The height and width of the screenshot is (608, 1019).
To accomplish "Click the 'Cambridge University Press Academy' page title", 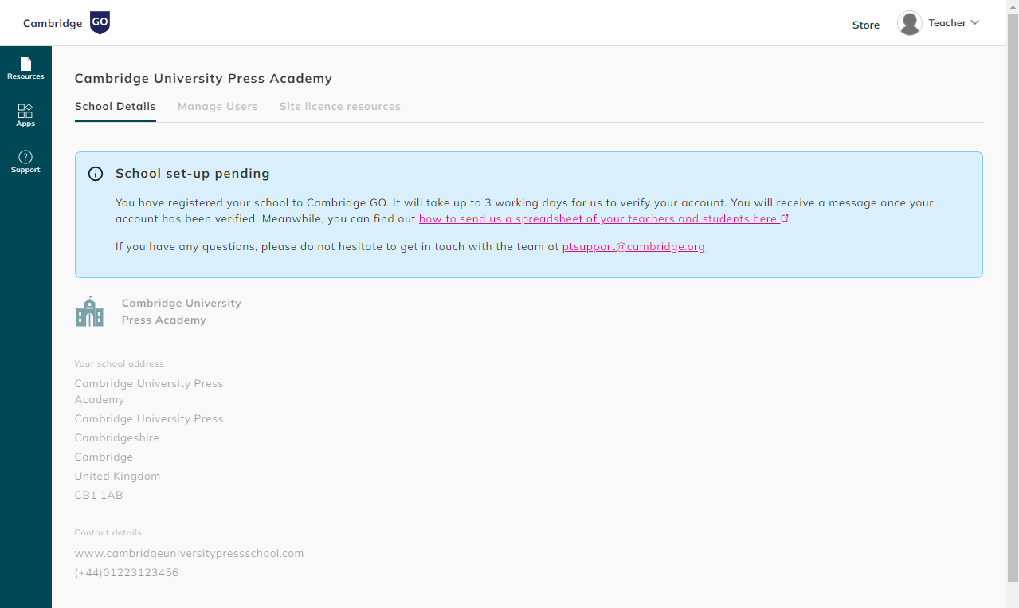I will pos(203,78).
